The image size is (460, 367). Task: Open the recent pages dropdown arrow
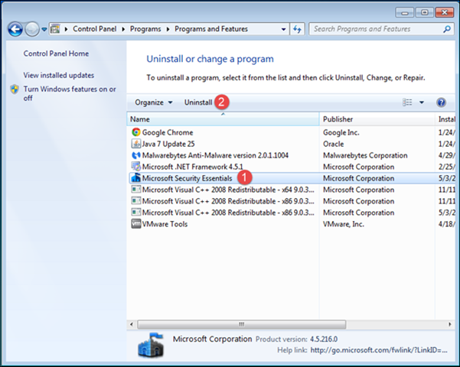(x=44, y=29)
